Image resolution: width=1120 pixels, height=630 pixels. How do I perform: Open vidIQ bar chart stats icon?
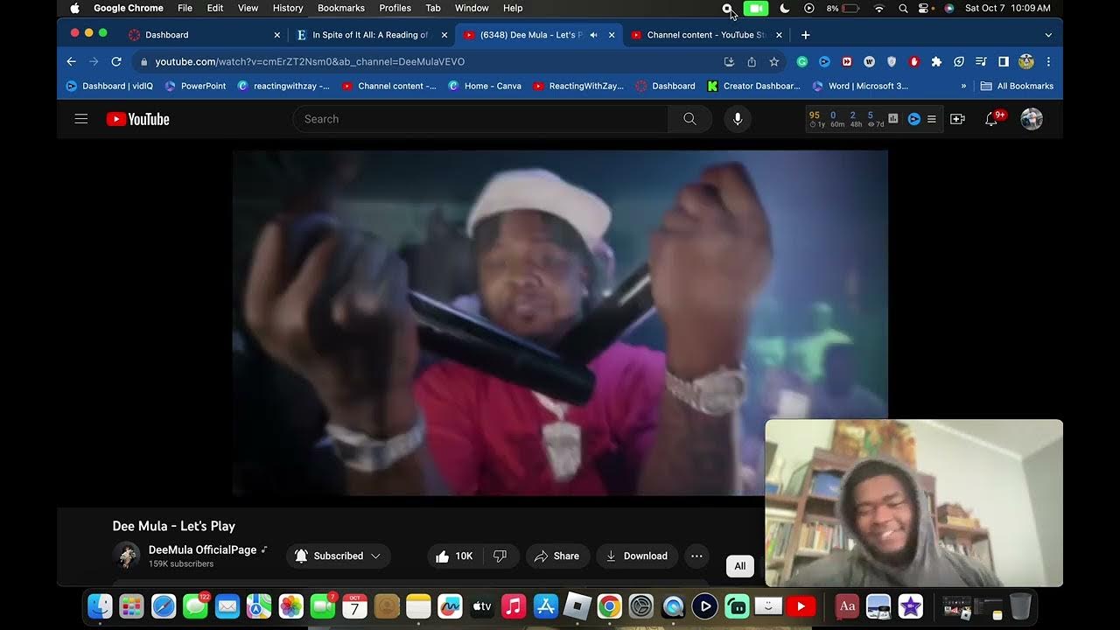[x=893, y=119]
